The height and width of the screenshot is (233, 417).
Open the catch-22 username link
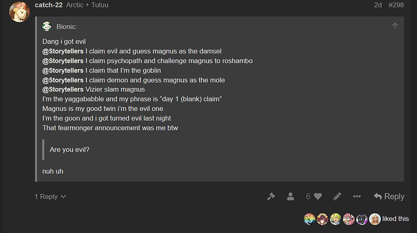(49, 5)
